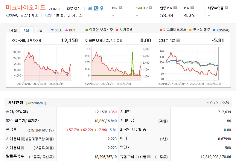The image size is (236, 165).
Task: Select the 3개월 chart period tab
Action: [13, 30]
